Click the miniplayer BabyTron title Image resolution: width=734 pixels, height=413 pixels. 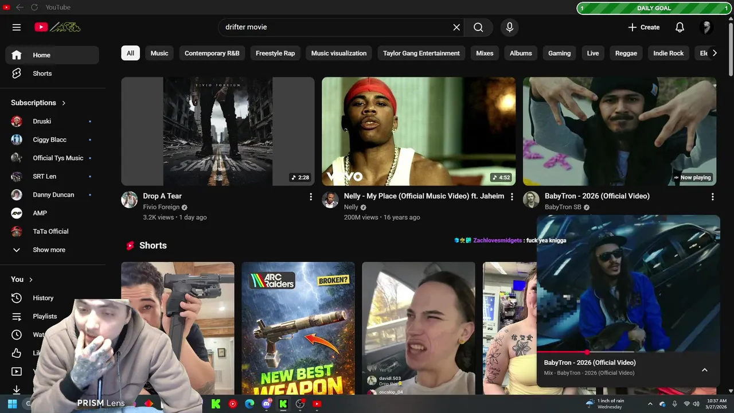pyautogui.click(x=589, y=363)
